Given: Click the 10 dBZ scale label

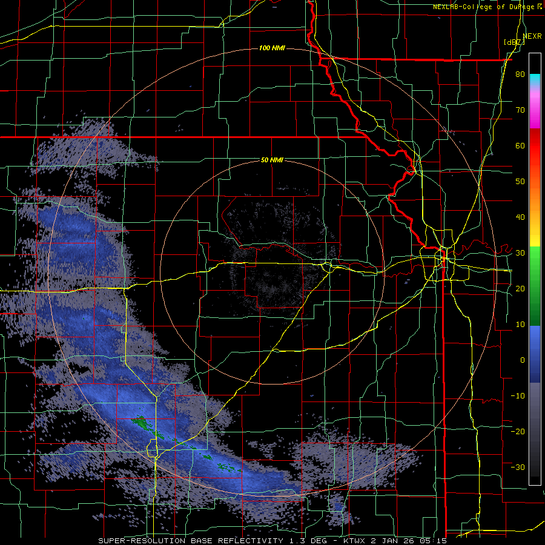Looking at the screenshot, I should (x=520, y=325).
